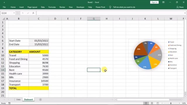Viewport: 187px width, 105px height.
Task: Open the Name Box dropdown
Action: 14,13
